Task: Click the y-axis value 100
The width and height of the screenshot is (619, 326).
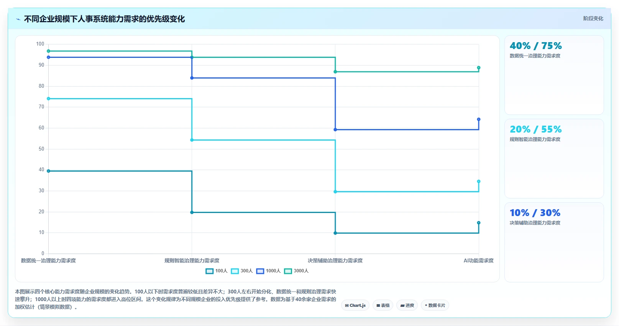Action: (40, 44)
